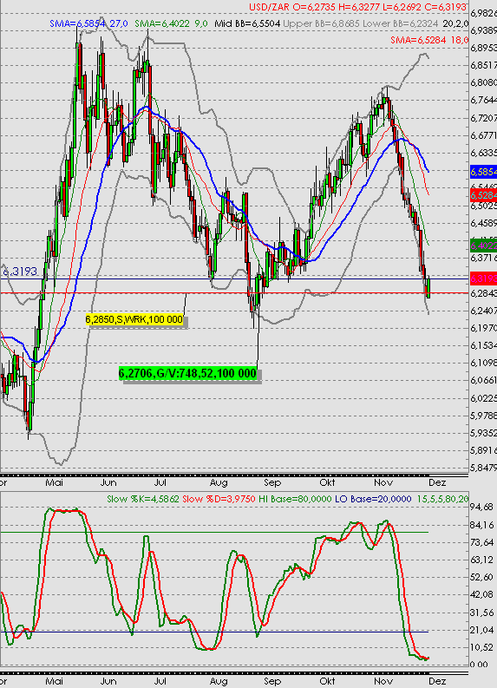The height and width of the screenshot is (688, 497).
Task: Click the USD/ZAR OHLC header text
Action: click(358, 7)
